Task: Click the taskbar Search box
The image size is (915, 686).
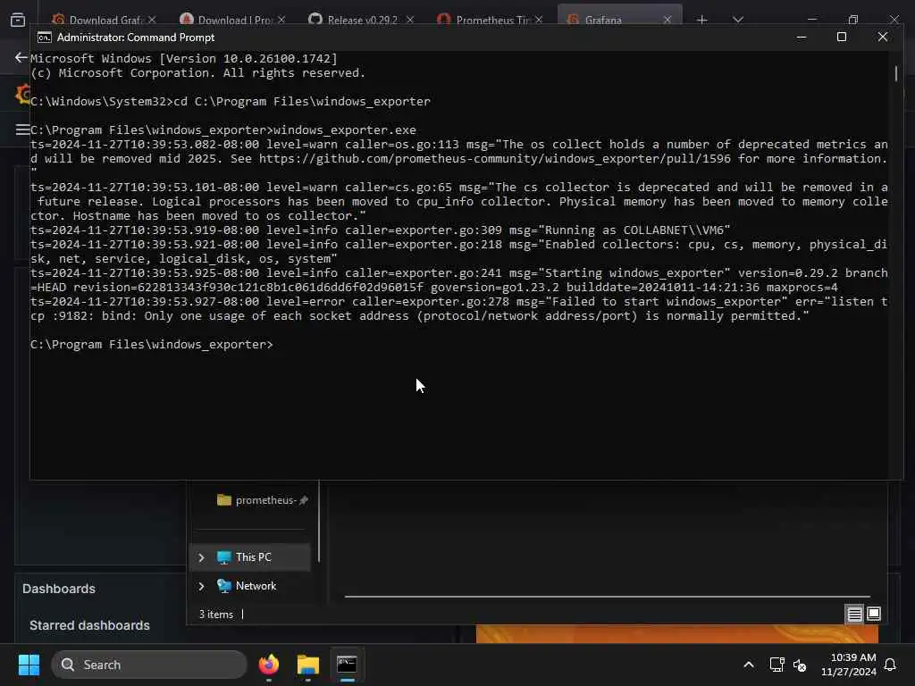Action: [149, 665]
